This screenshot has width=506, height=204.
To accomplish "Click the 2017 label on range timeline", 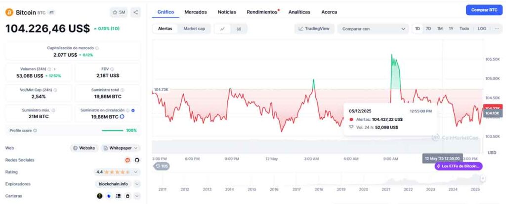I will point(296,190).
